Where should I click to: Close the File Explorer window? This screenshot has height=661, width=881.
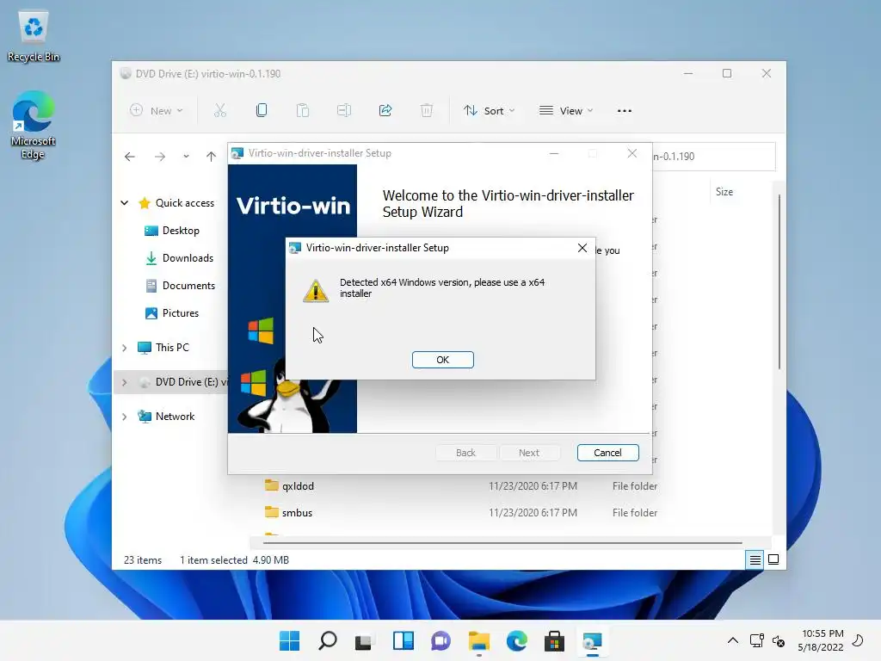(767, 74)
